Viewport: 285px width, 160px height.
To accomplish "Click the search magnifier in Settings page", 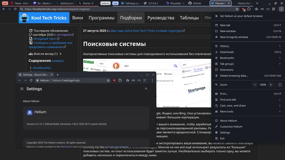I will pos(146,89).
